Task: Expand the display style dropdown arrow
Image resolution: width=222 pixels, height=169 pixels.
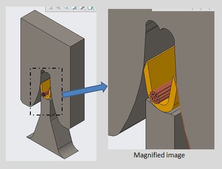Action: point(85,9)
